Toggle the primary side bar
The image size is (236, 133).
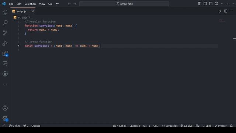point(199,4)
